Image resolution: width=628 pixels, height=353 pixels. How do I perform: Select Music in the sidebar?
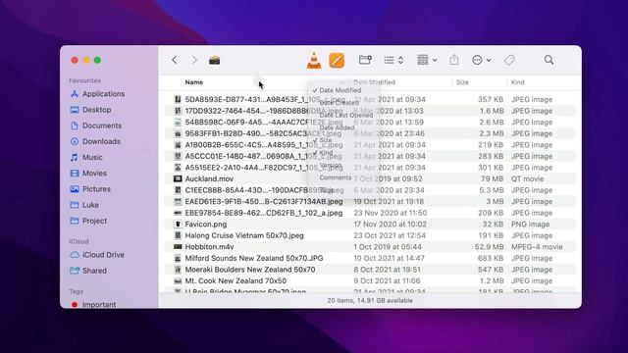coord(86,157)
